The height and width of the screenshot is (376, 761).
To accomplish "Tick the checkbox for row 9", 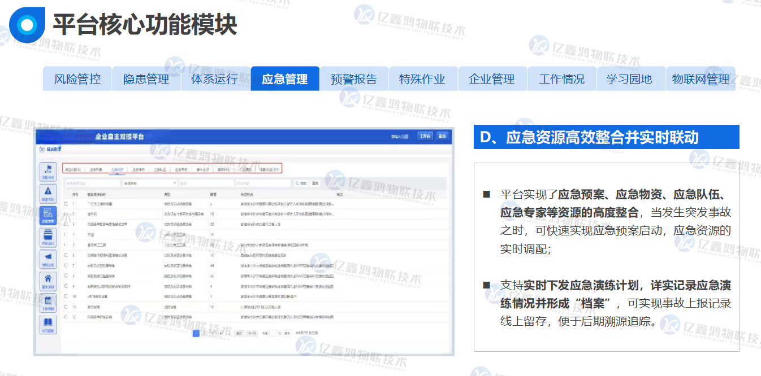I will [66, 286].
